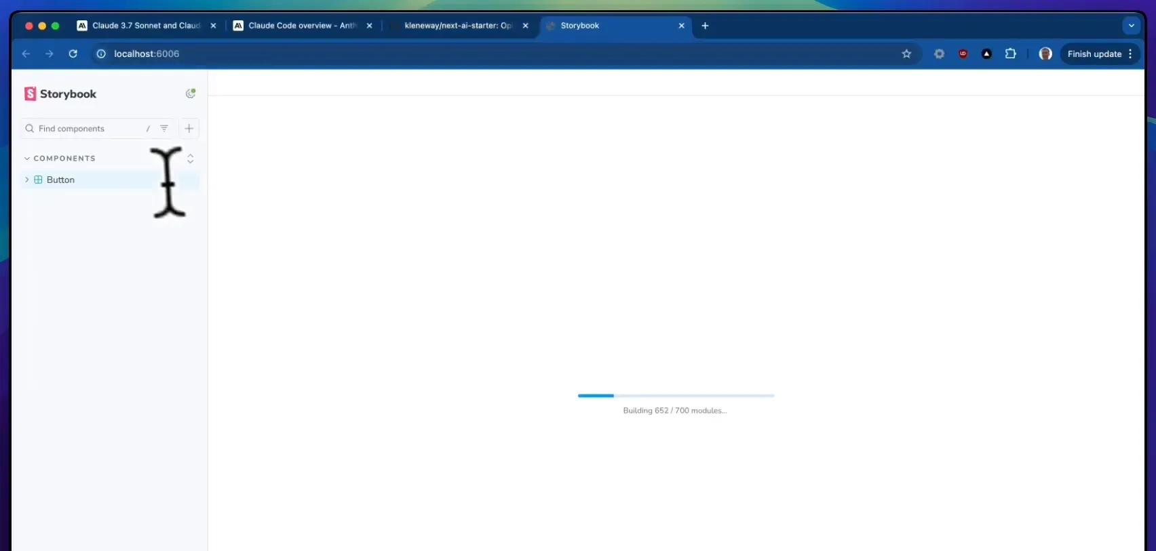1156x551 pixels.
Task: Open the Extensions puzzle menu
Action: pos(1011,54)
